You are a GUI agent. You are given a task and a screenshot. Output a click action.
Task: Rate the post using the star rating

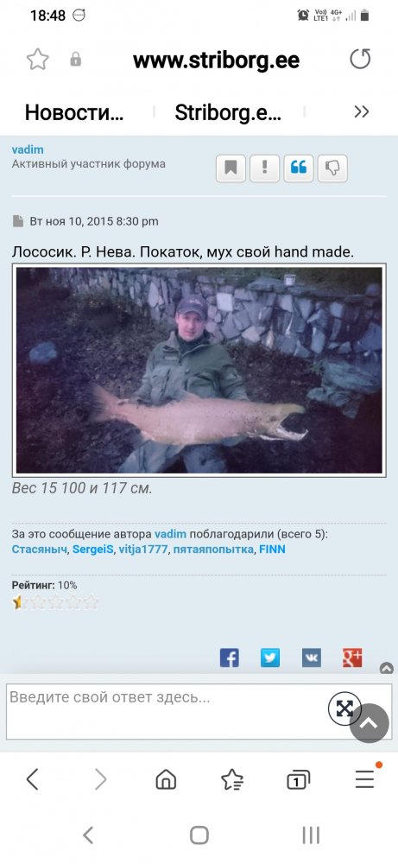tap(55, 601)
